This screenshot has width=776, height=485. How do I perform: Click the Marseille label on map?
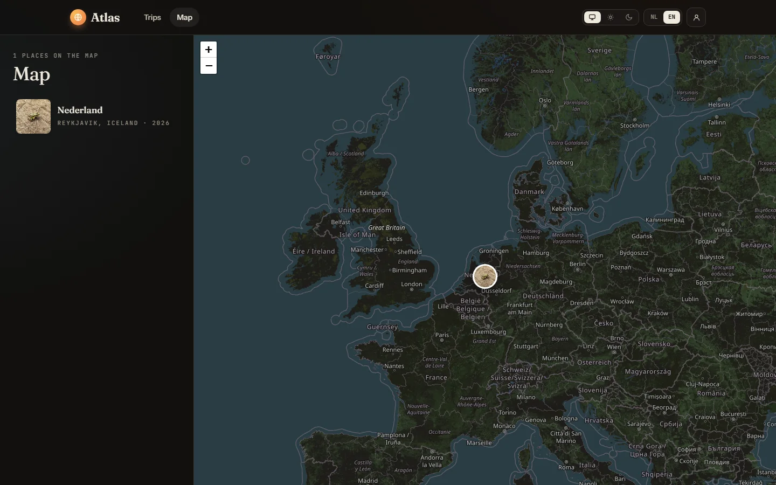[479, 443]
